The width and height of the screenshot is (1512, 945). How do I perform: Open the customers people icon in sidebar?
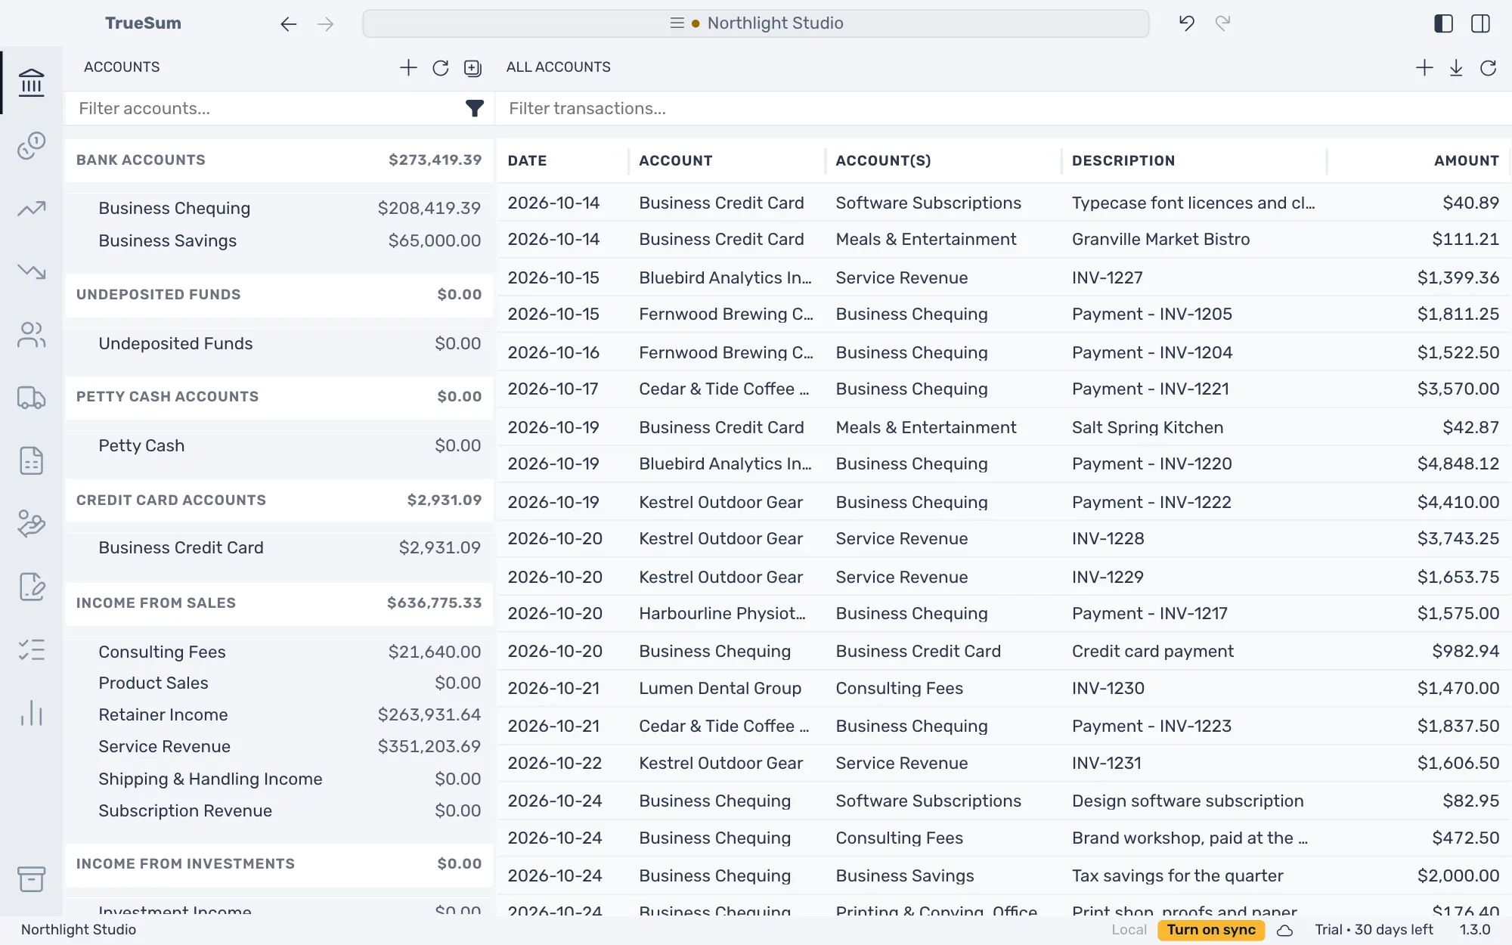coord(31,334)
